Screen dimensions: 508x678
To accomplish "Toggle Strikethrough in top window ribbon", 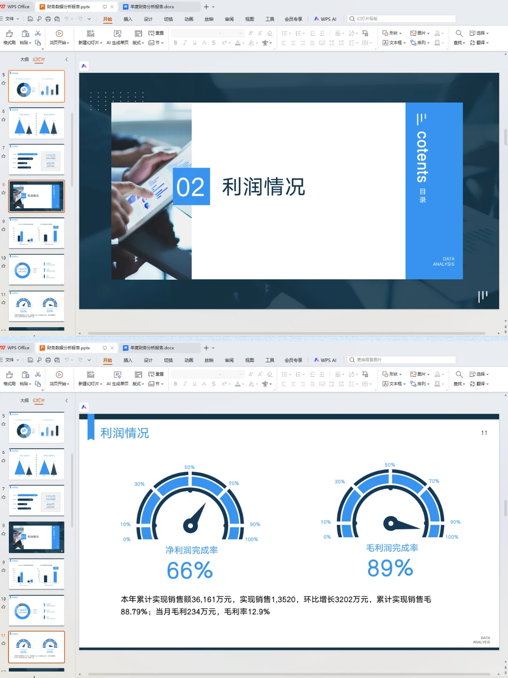I will 204,43.
